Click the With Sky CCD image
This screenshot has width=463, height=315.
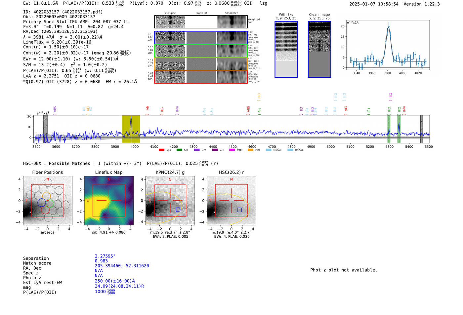(x=286, y=49)
